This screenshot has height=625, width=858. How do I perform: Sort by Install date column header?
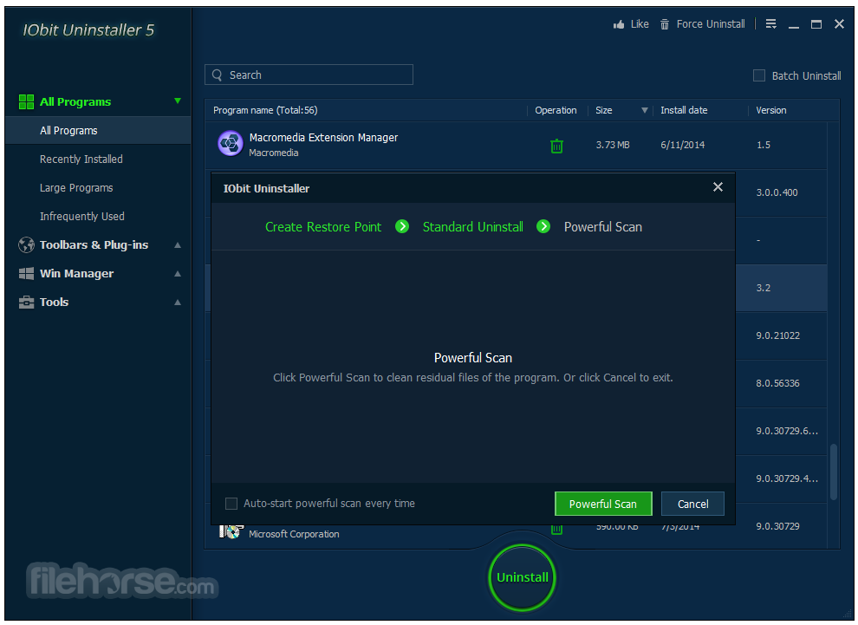(x=684, y=111)
